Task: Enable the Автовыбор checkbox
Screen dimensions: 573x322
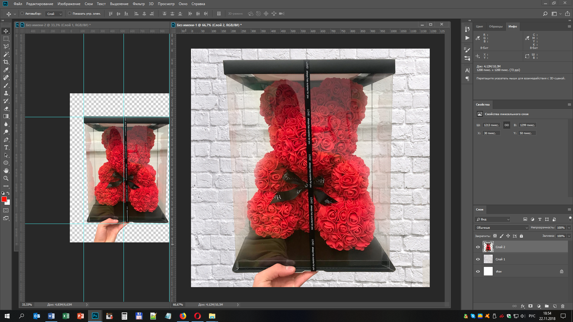Action: pyautogui.click(x=22, y=13)
